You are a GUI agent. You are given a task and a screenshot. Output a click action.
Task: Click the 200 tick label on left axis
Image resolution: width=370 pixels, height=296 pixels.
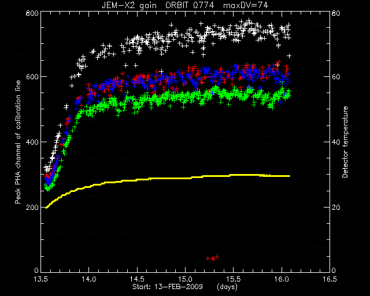(x=32, y=207)
